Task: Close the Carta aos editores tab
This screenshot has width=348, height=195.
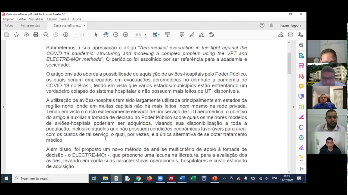Action: click(85, 25)
